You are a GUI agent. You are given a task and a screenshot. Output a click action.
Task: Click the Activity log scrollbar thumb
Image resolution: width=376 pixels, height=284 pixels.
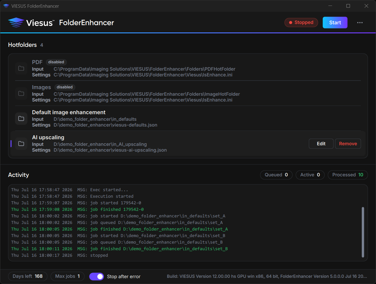363,232
